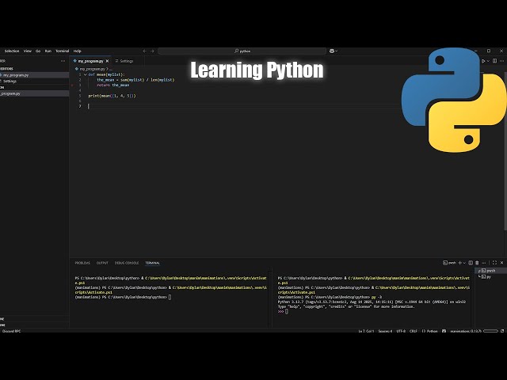The image size is (507, 380).
Task: Open Explorer views and more actions ellipsis
Action: coord(63,61)
